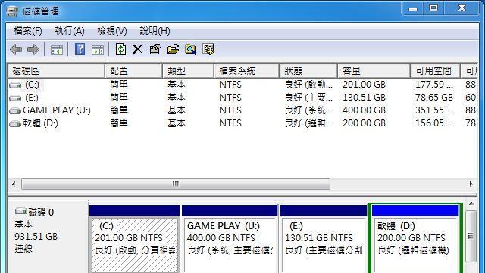
Task: Click the 400.00 GB capacity cell
Action: pyautogui.click(x=364, y=110)
